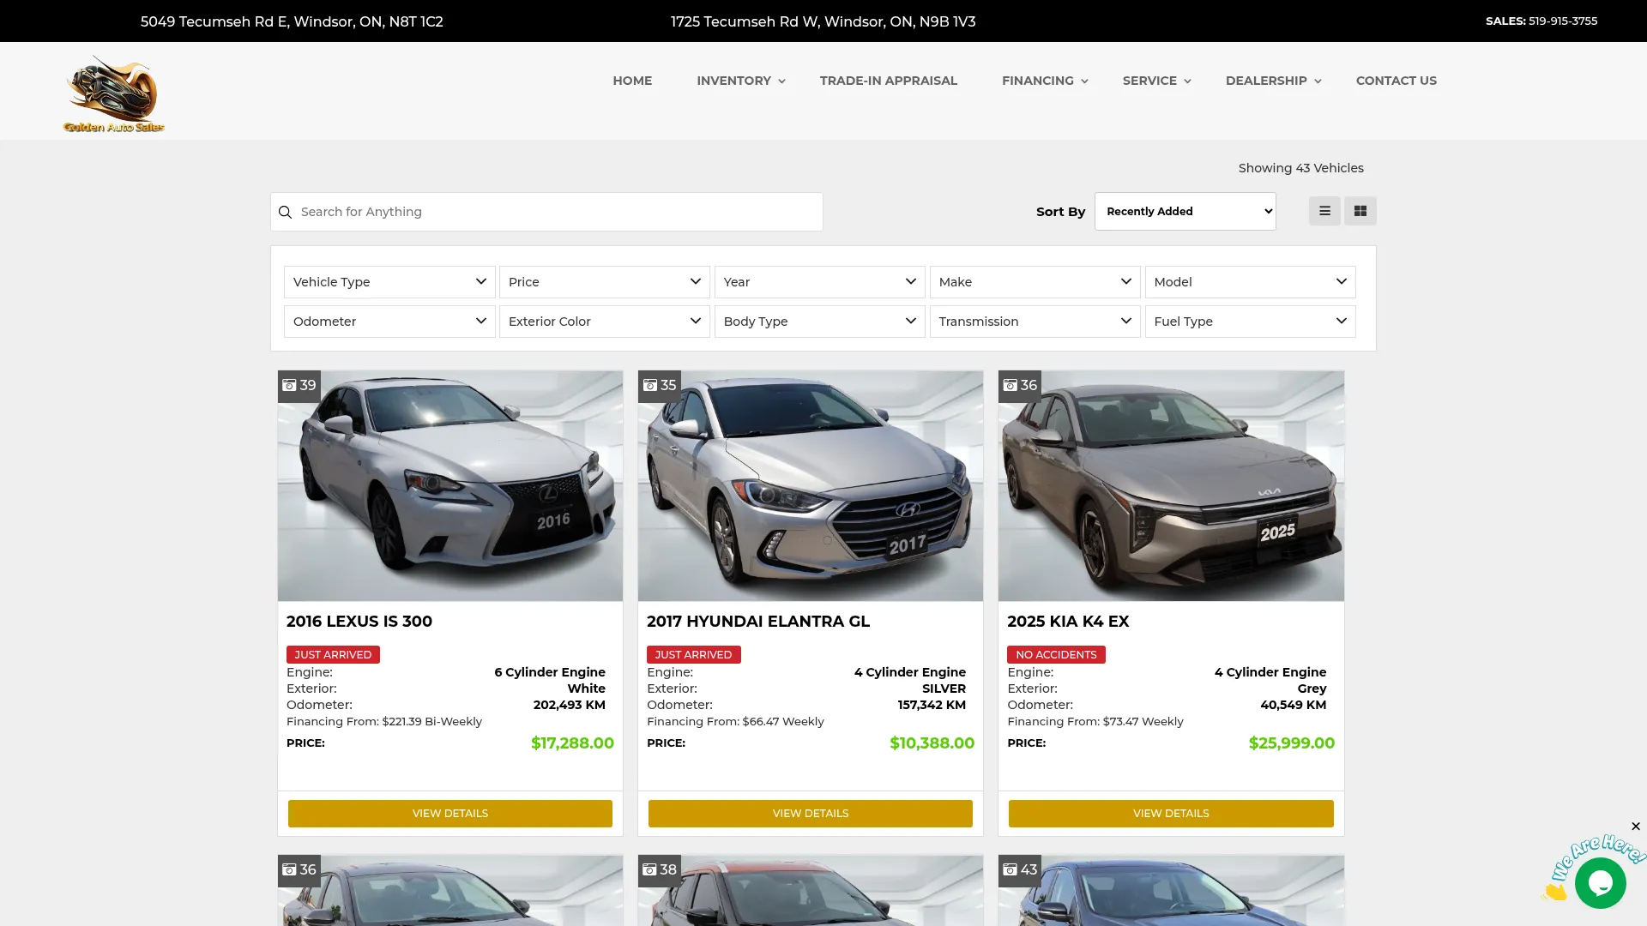Click NO ACCIDENTS badge on Kia K4
Screen dimensions: 1647x926
(x=1056, y=655)
